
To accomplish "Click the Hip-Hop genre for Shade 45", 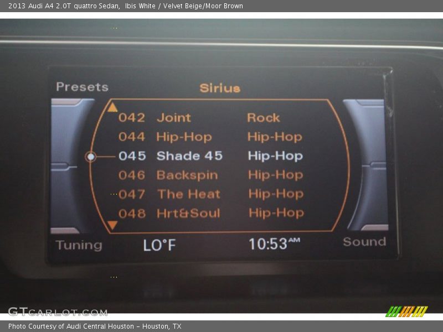I will [x=275, y=156].
